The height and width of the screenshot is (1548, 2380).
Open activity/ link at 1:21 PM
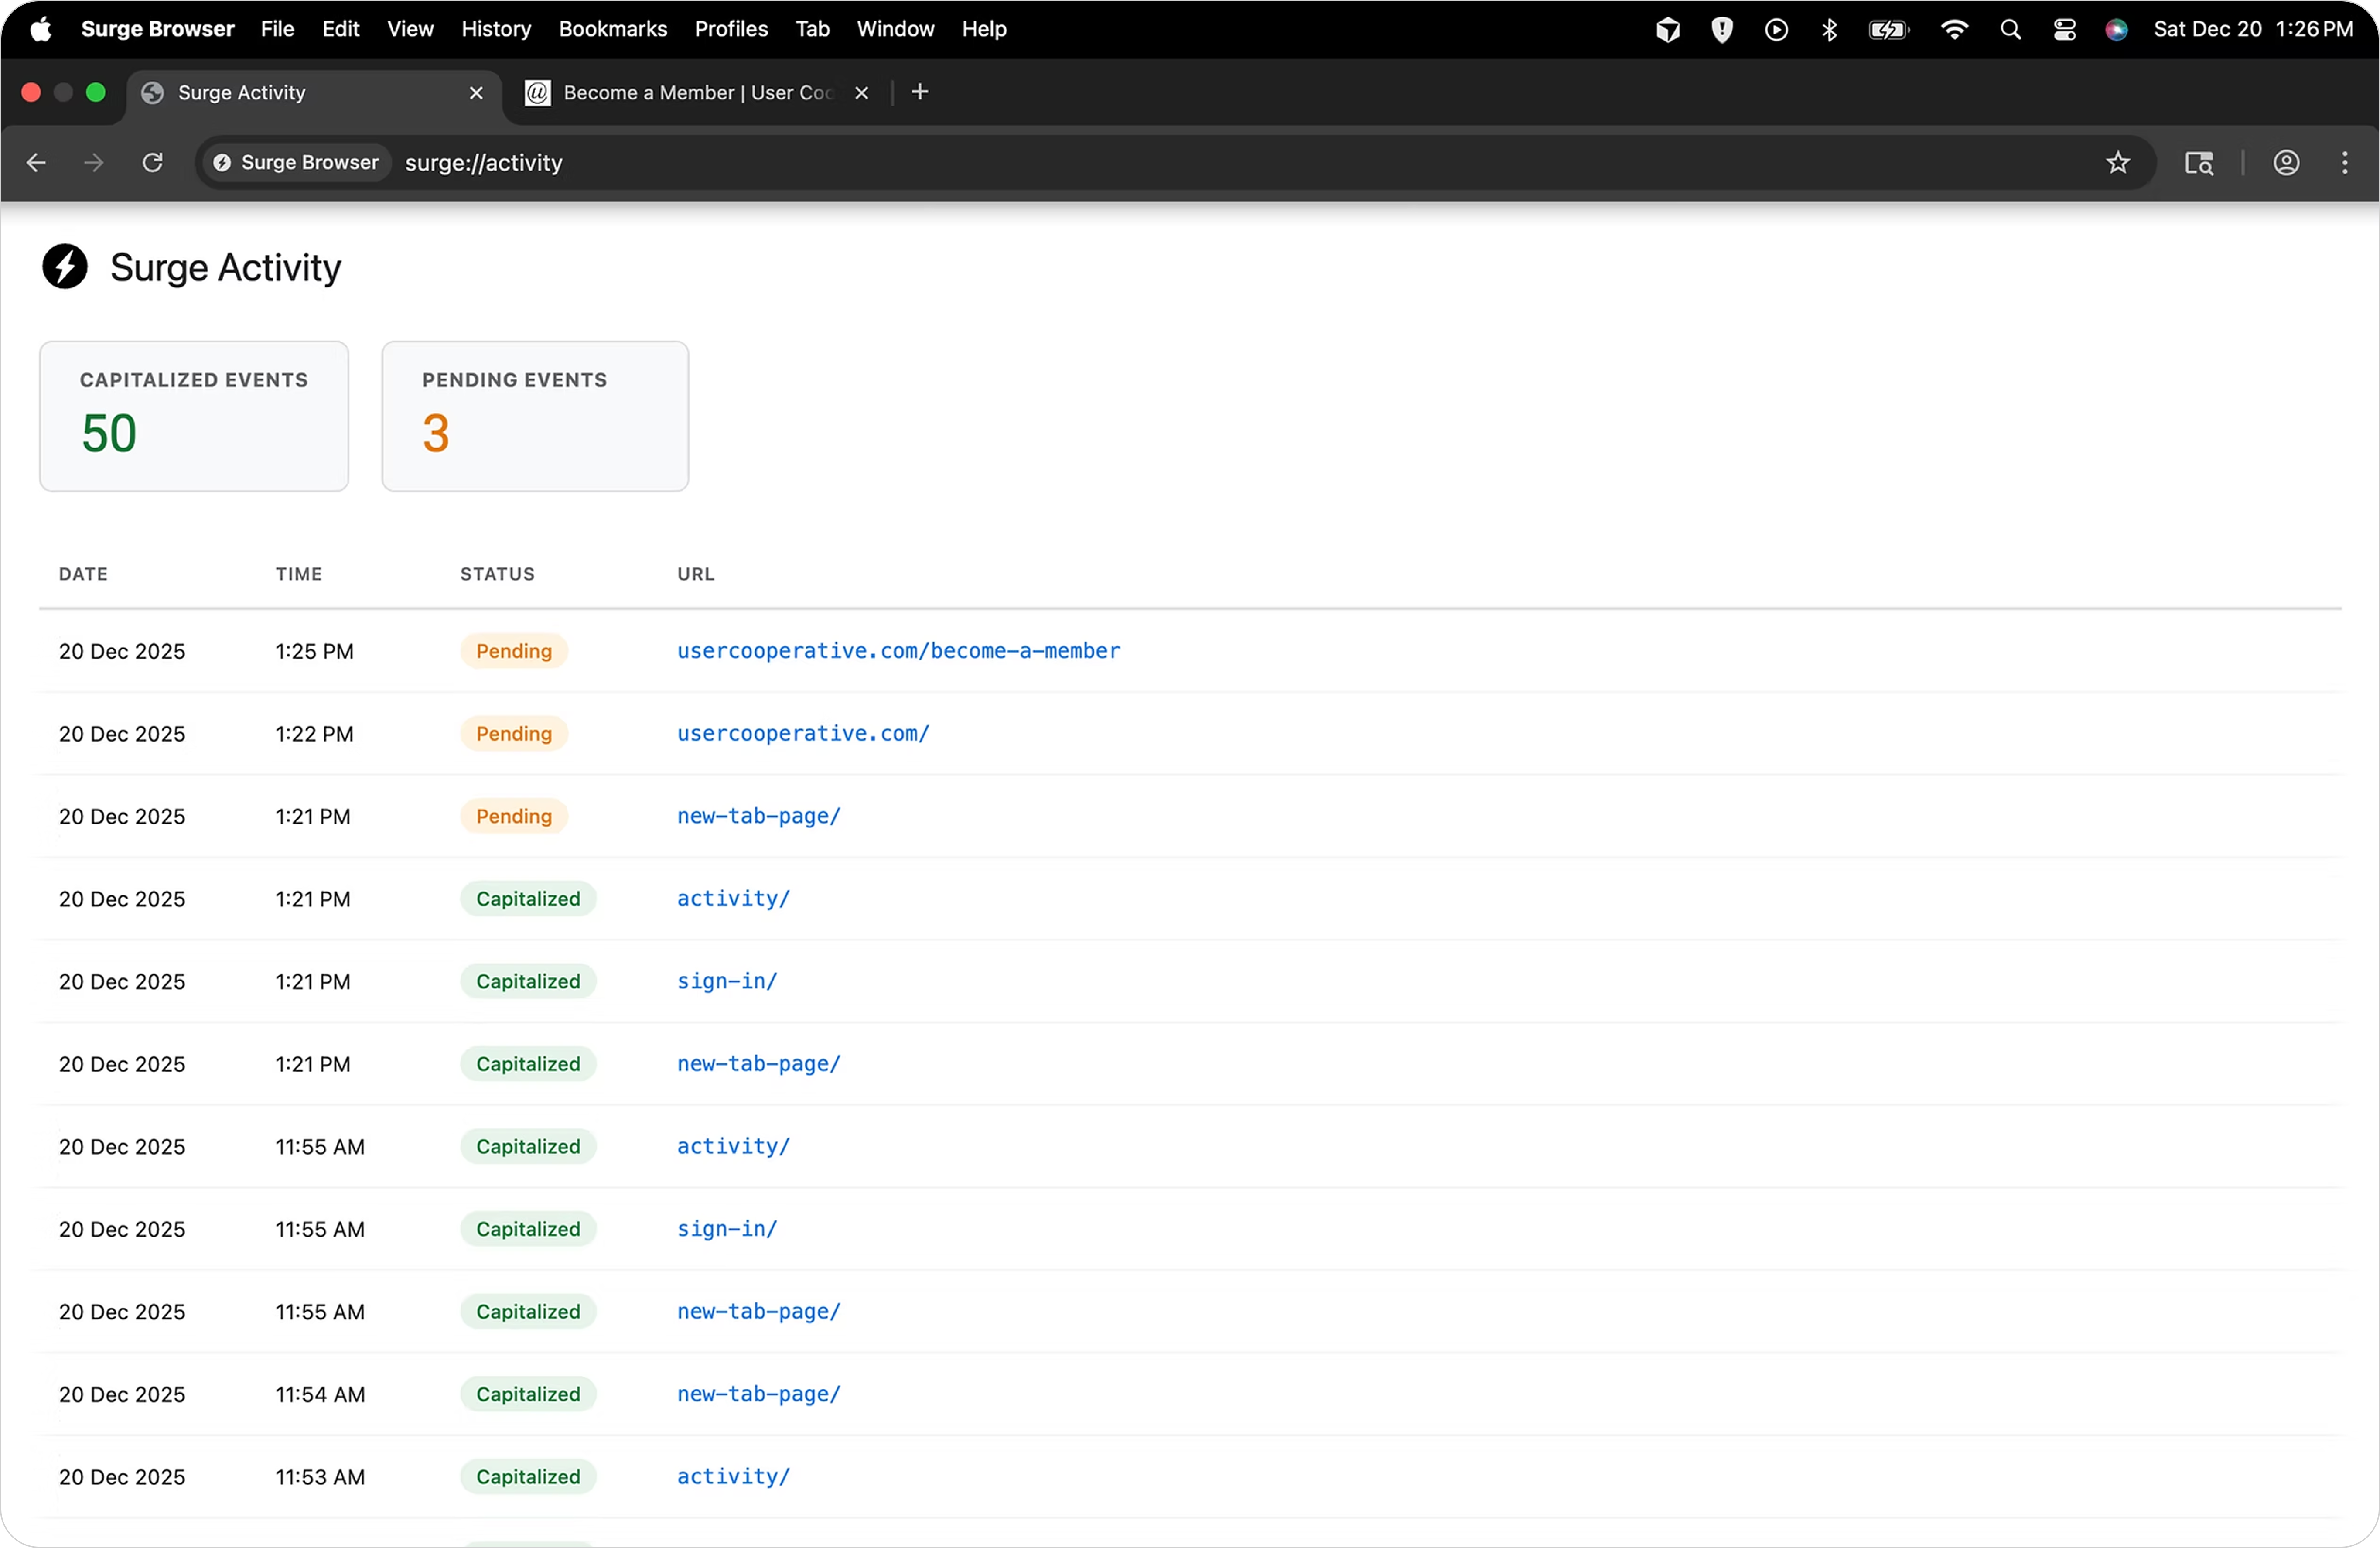pos(733,898)
